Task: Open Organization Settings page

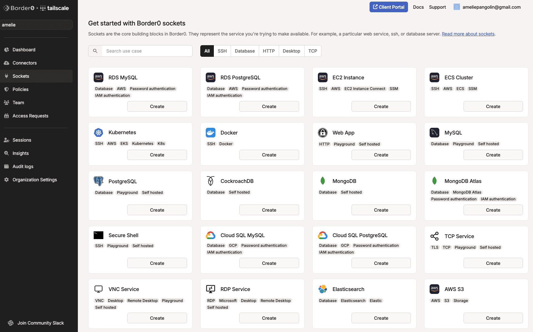Action: (x=36, y=180)
